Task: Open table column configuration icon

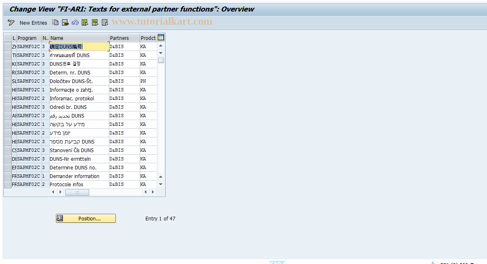Action: click(161, 37)
